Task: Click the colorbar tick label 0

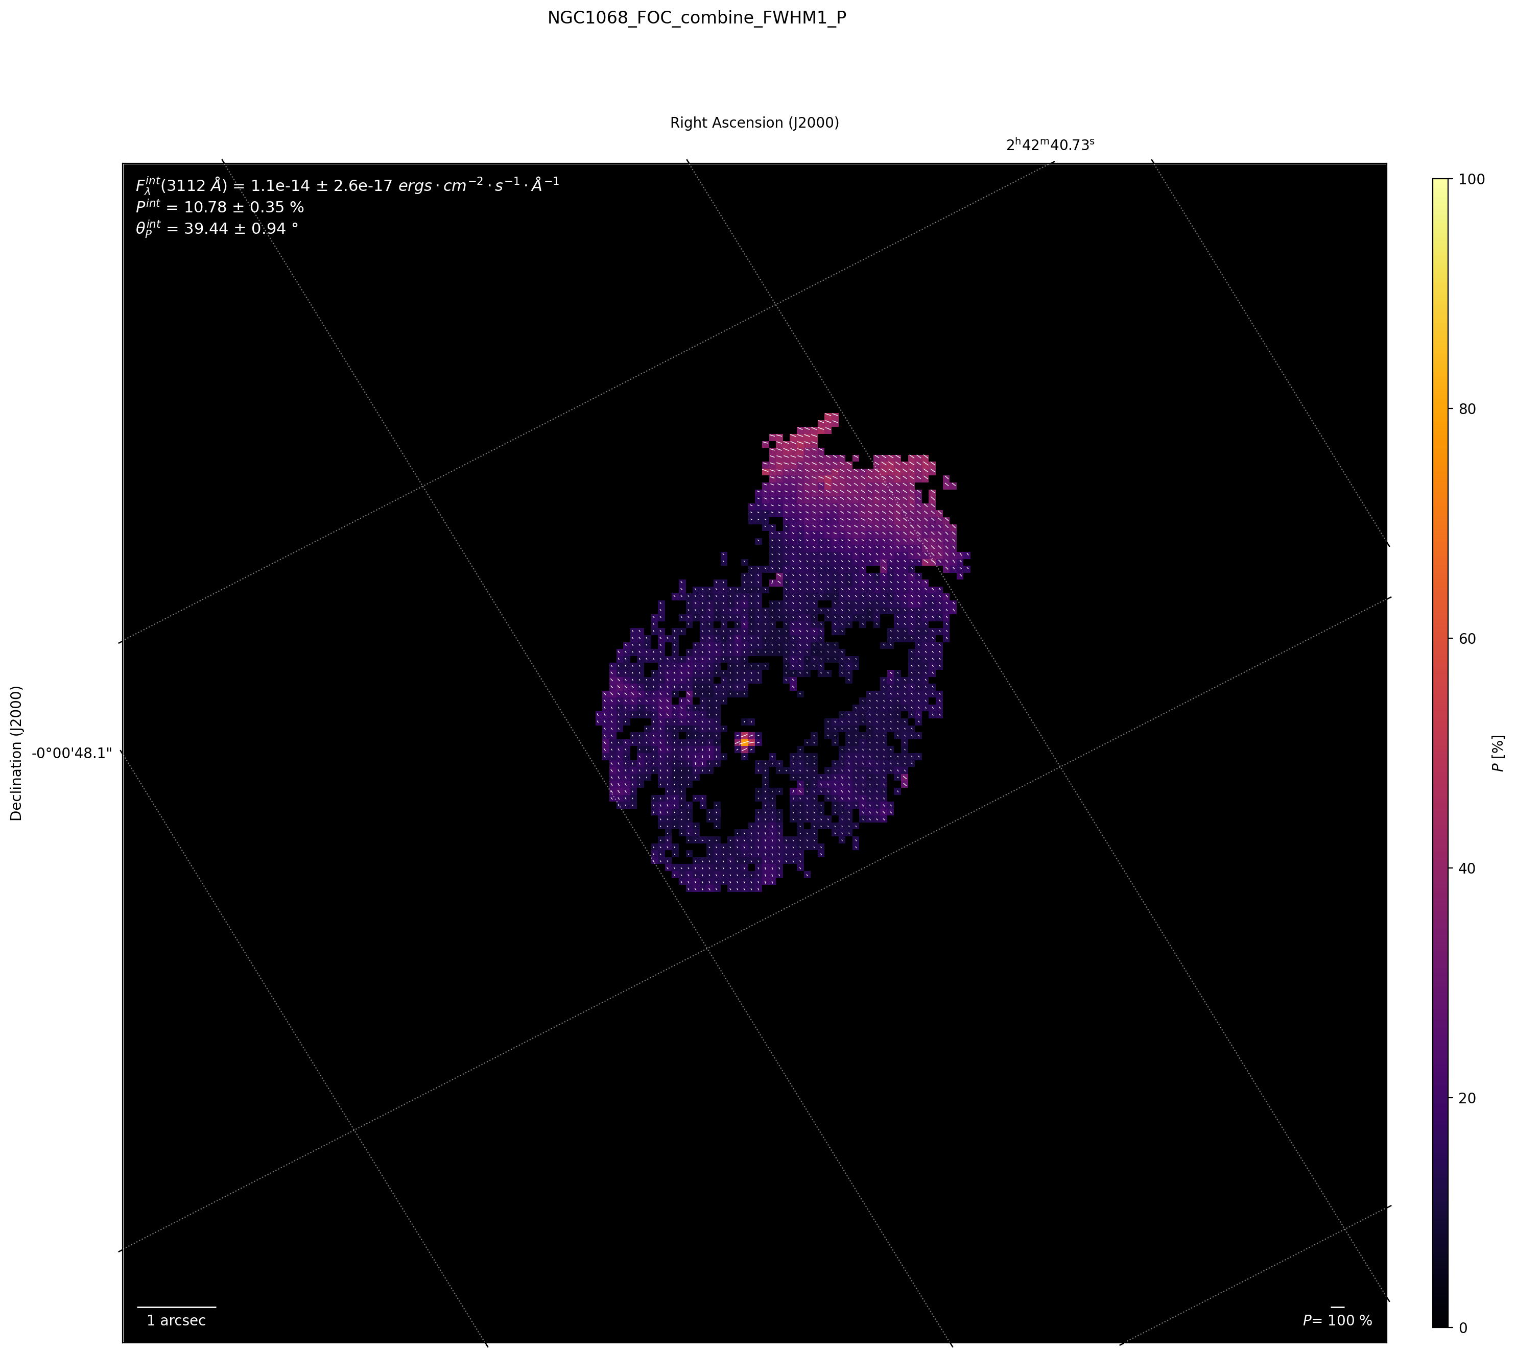Action: point(1464,1327)
